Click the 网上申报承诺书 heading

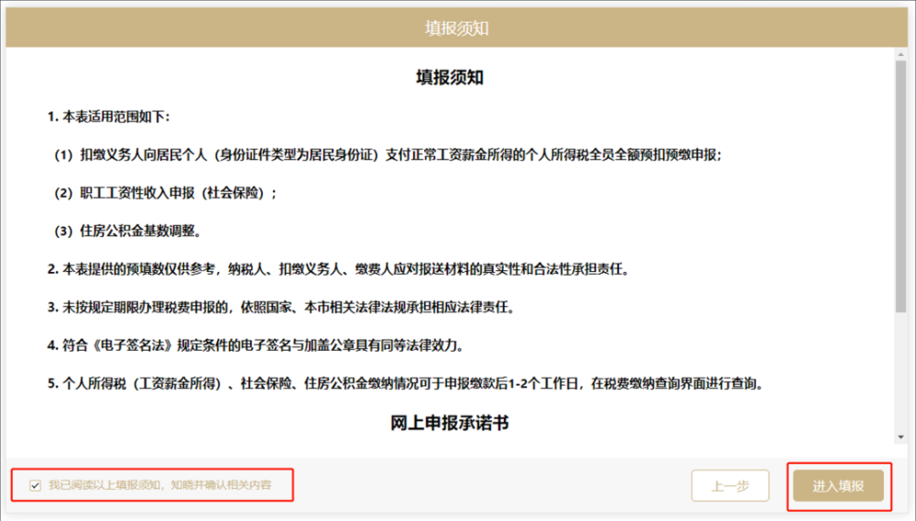pos(449,423)
